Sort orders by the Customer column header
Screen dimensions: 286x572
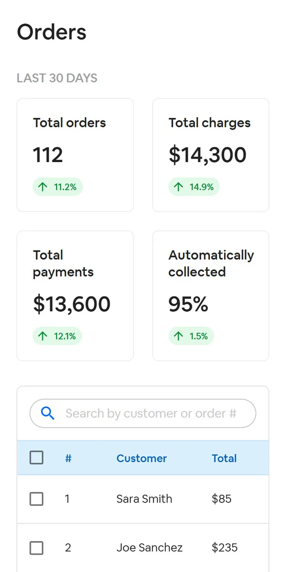click(x=142, y=459)
